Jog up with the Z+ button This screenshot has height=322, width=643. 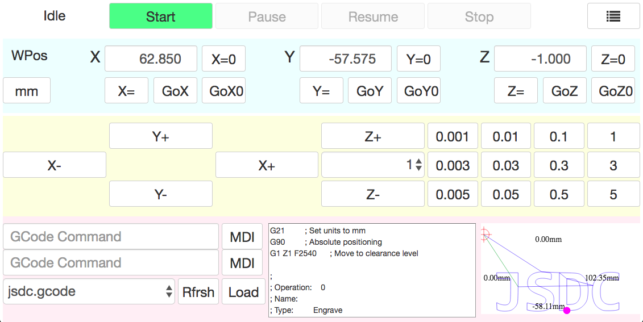point(373,136)
